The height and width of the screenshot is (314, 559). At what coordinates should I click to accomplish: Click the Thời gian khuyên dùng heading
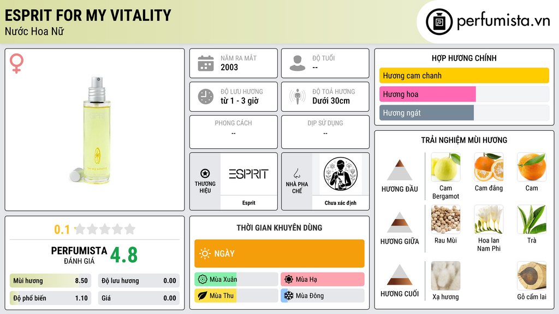point(279,227)
